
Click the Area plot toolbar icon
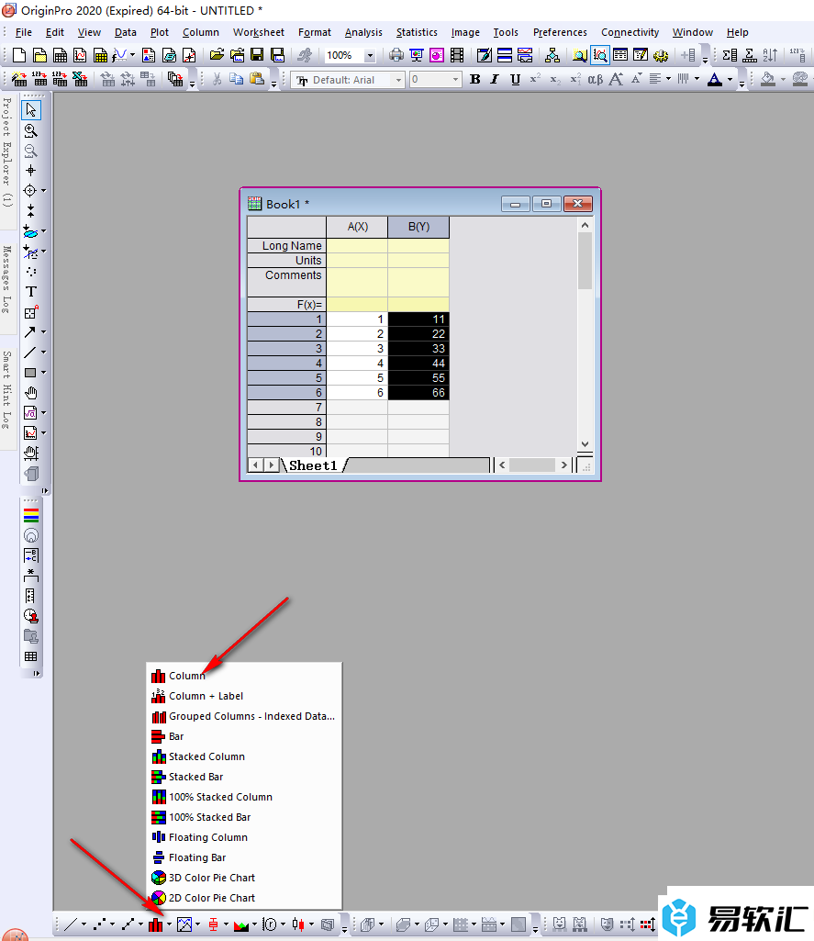tap(241, 924)
